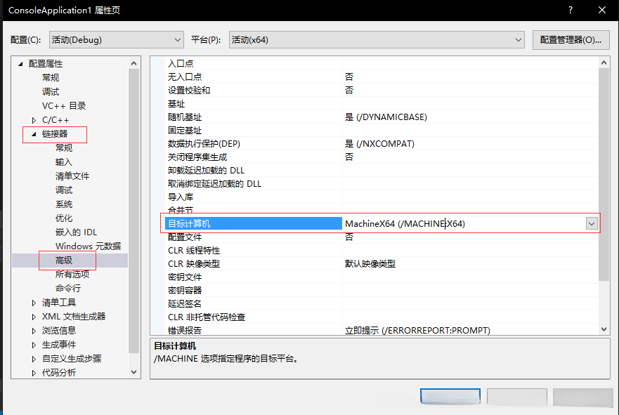Open the 配置(C) Debug configuration dropdown
This screenshot has height=415, width=619.
coord(116,40)
